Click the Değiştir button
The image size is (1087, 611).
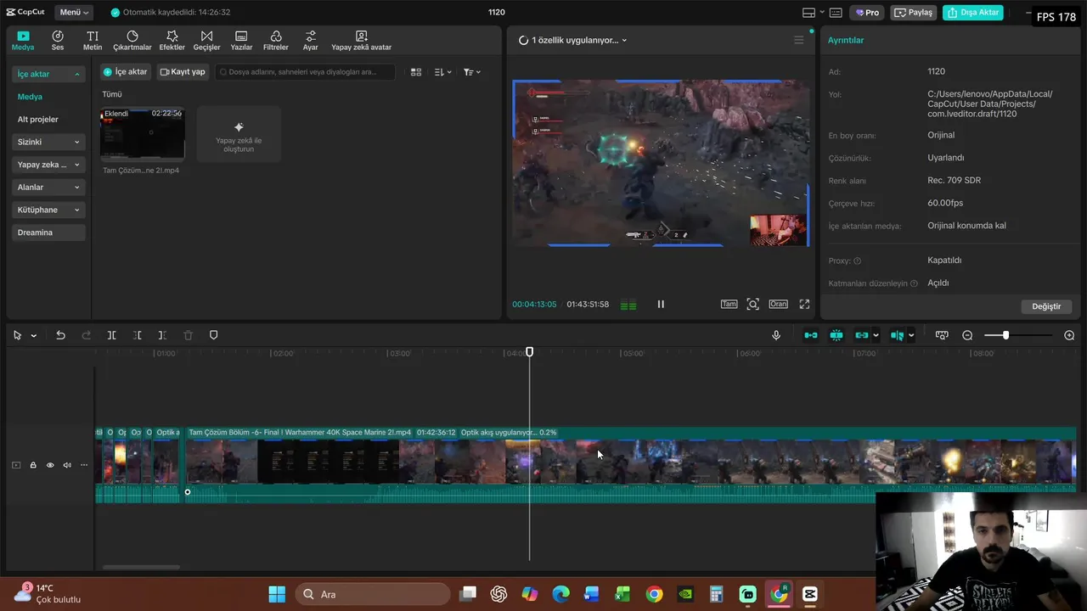click(1046, 306)
